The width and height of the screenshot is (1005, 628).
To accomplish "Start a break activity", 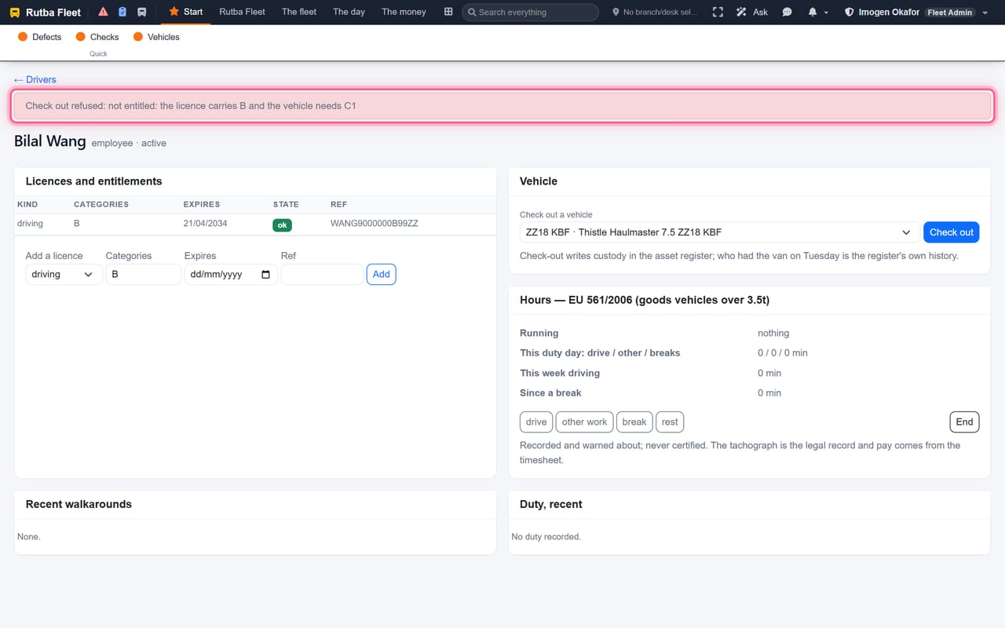I will 634,422.
